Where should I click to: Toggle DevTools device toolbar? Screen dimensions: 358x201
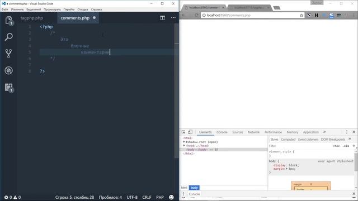point(190,132)
